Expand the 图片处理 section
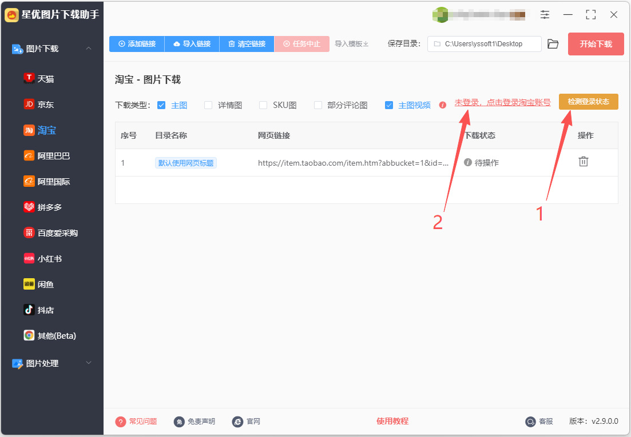 coord(89,363)
